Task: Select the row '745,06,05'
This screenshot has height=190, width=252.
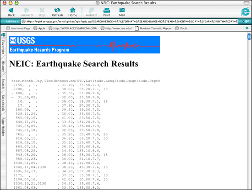Action: pyautogui.click(x=58, y=126)
